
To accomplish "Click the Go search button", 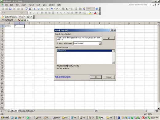I will click(109, 38).
